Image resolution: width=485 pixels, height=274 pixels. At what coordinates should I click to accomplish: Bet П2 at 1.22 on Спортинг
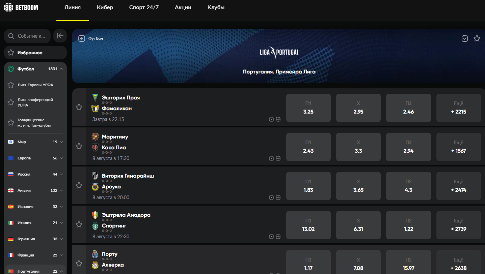click(408, 225)
